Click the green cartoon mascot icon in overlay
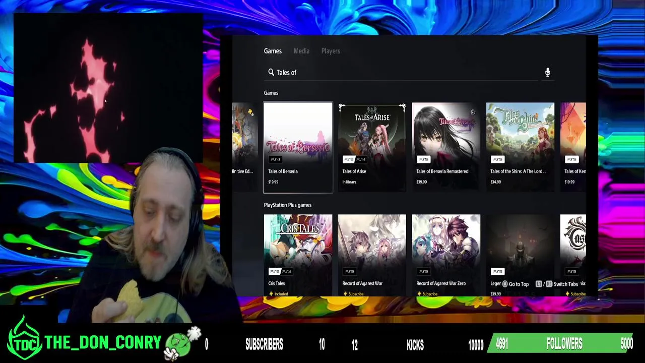The width and height of the screenshot is (645, 363). coord(182,343)
